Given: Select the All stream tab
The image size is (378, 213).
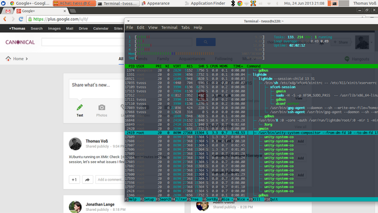Looking at the screenshot, I should pos(121,59).
